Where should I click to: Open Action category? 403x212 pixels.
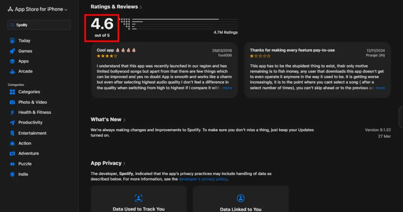coord(25,143)
